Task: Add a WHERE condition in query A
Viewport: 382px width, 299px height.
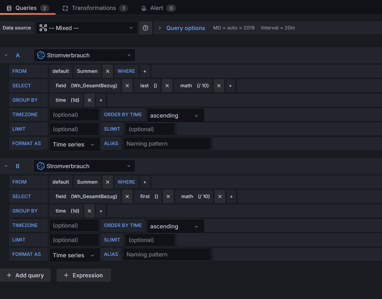Action: (x=145, y=71)
